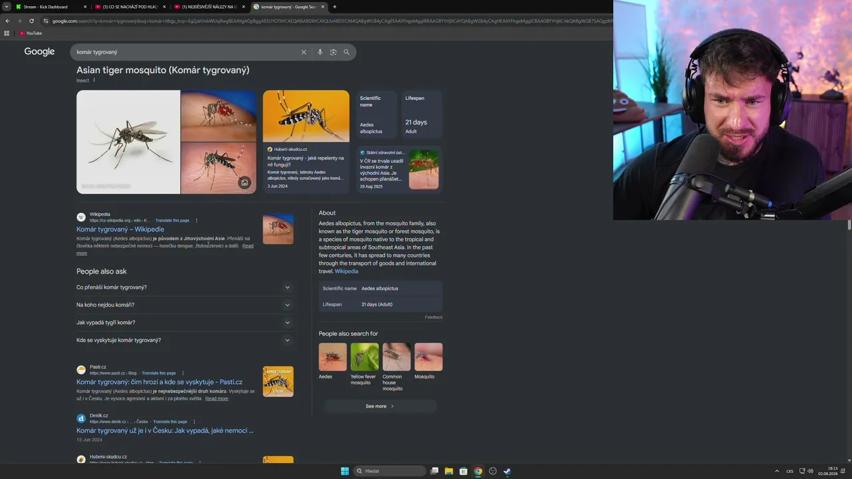Viewport: 852px width, 479px height.
Task: Close the Stream - Kick Dashboard tab
Action: (85, 7)
